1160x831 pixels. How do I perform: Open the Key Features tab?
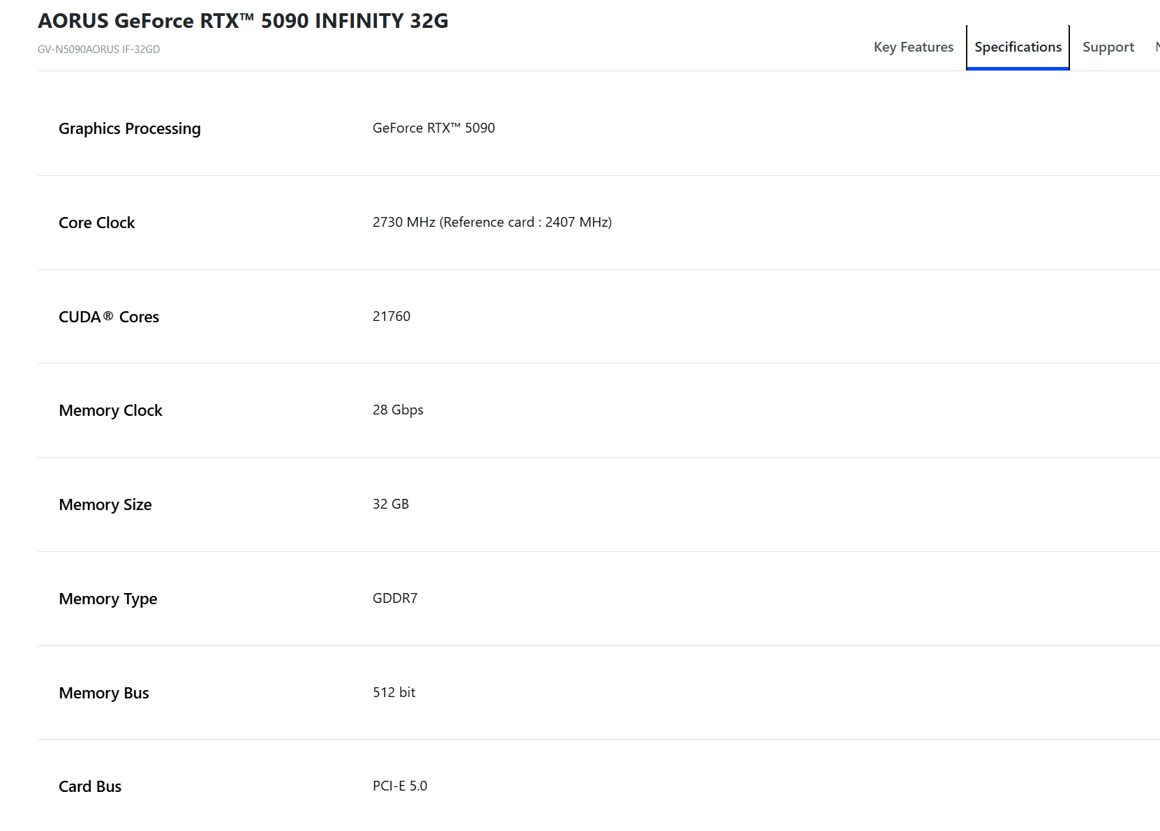coord(913,47)
